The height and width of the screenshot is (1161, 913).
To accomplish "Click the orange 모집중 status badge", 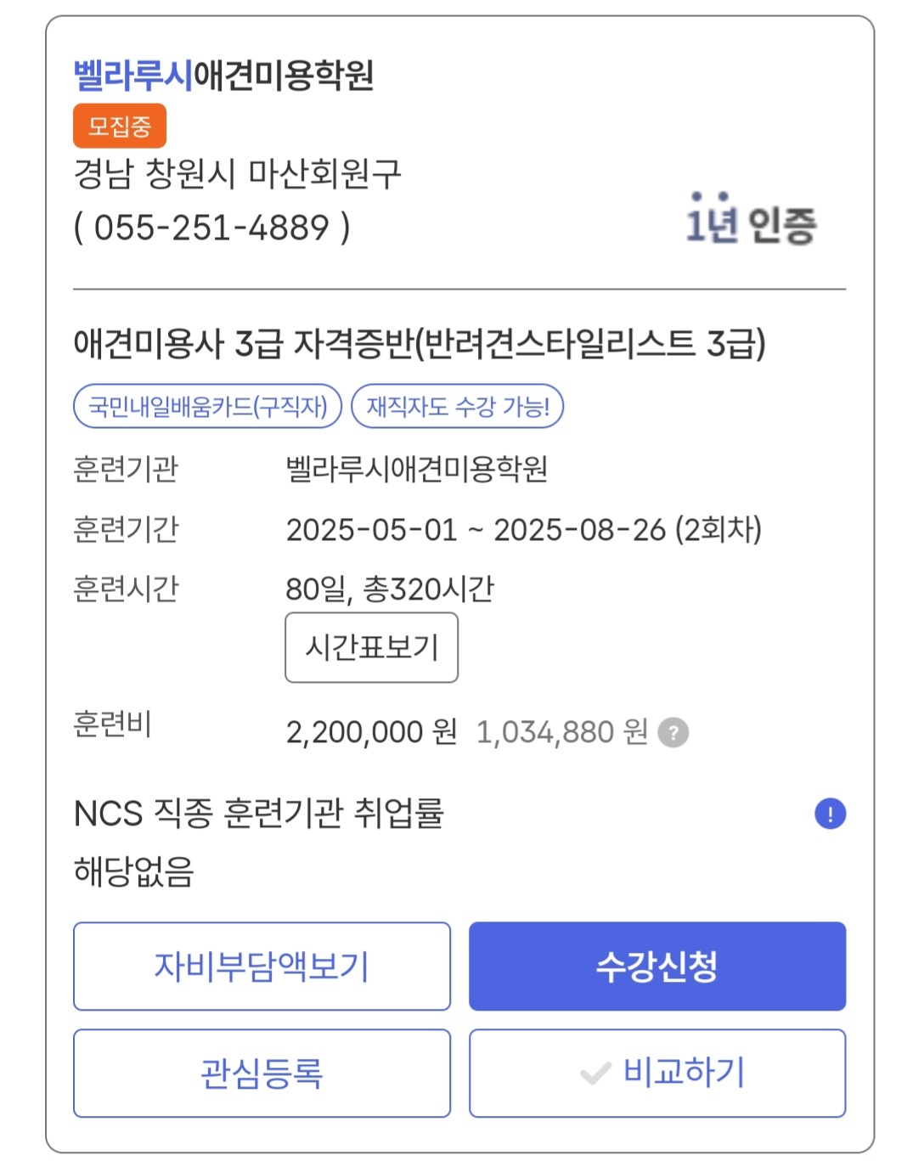I will (x=120, y=126).
